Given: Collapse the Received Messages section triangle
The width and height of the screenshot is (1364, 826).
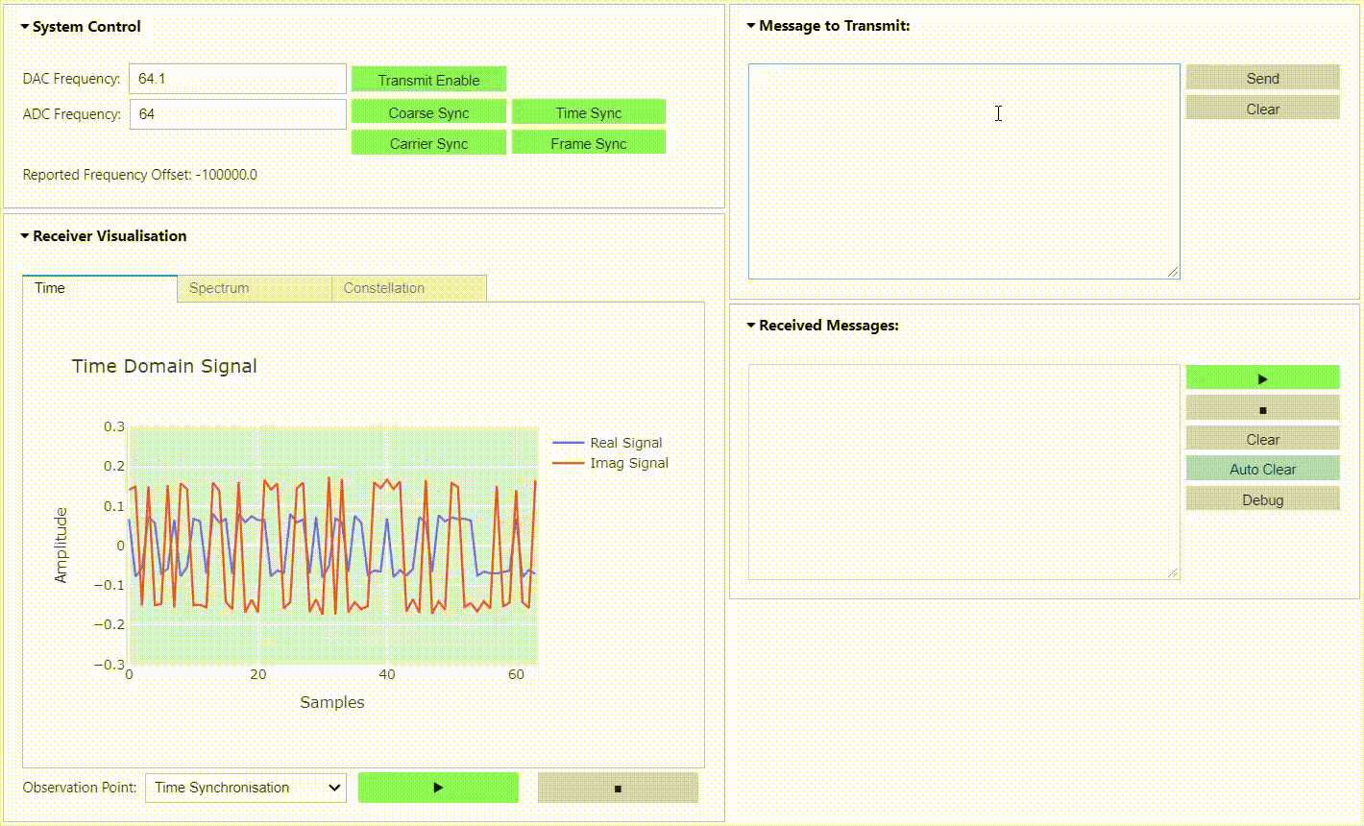Looking at the screenshot, I should (x=751, y=326).
